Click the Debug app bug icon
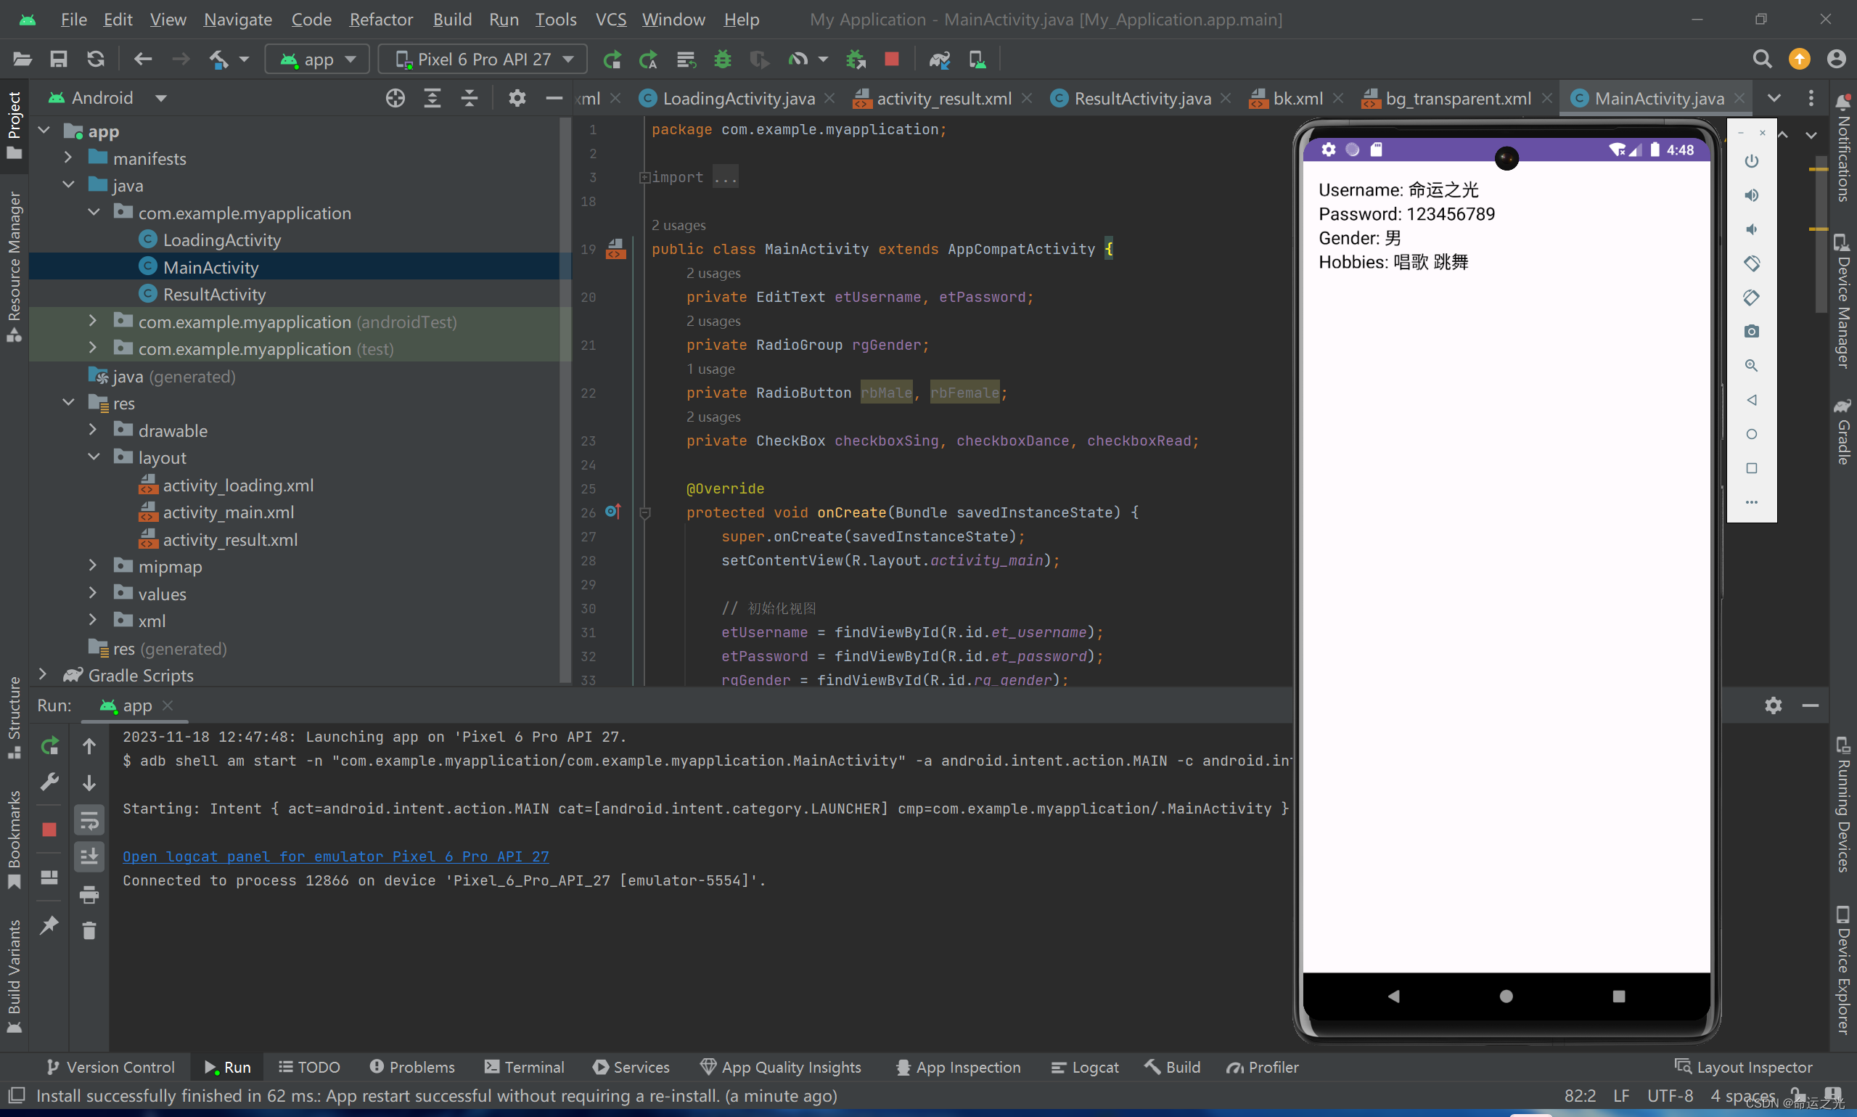 [722, 59]
